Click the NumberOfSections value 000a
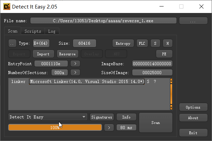 (60, 73)
